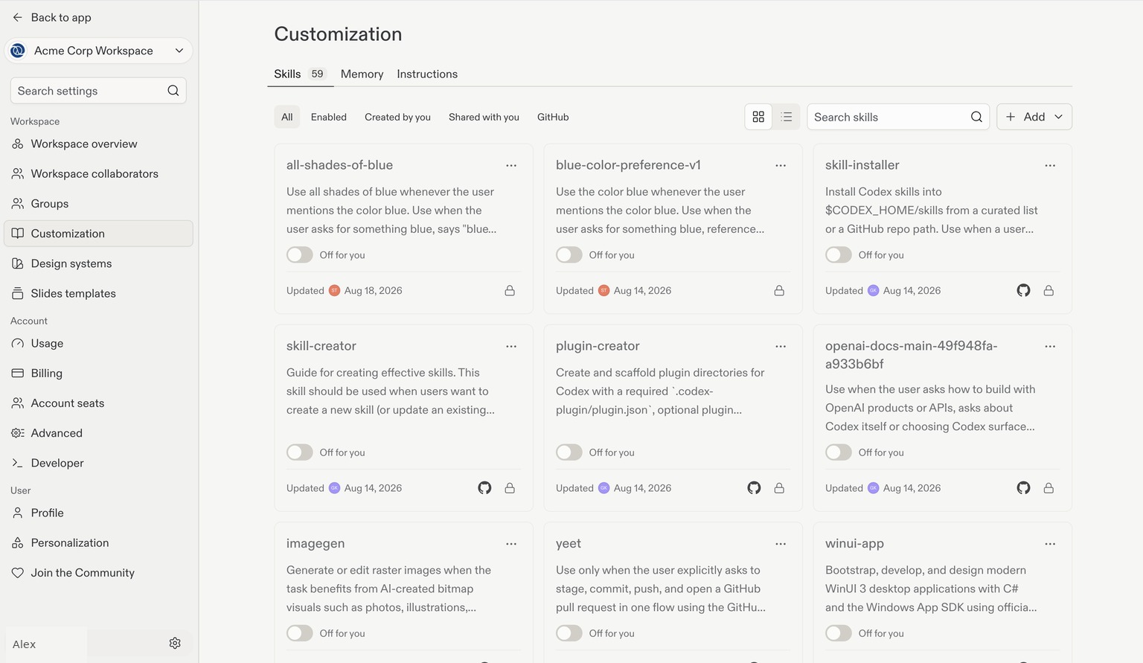The image size is (1143, 663).
Task: Open the Acme Corp Workspace switcher dropdown
Action: point(98,51)
